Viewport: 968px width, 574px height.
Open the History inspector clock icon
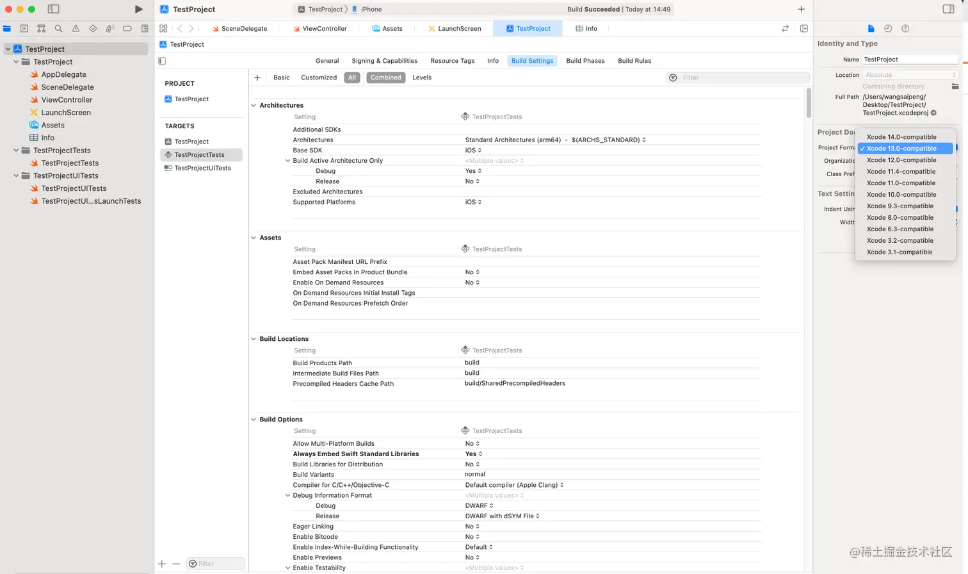pyautogui.click(x=888, y=28)
